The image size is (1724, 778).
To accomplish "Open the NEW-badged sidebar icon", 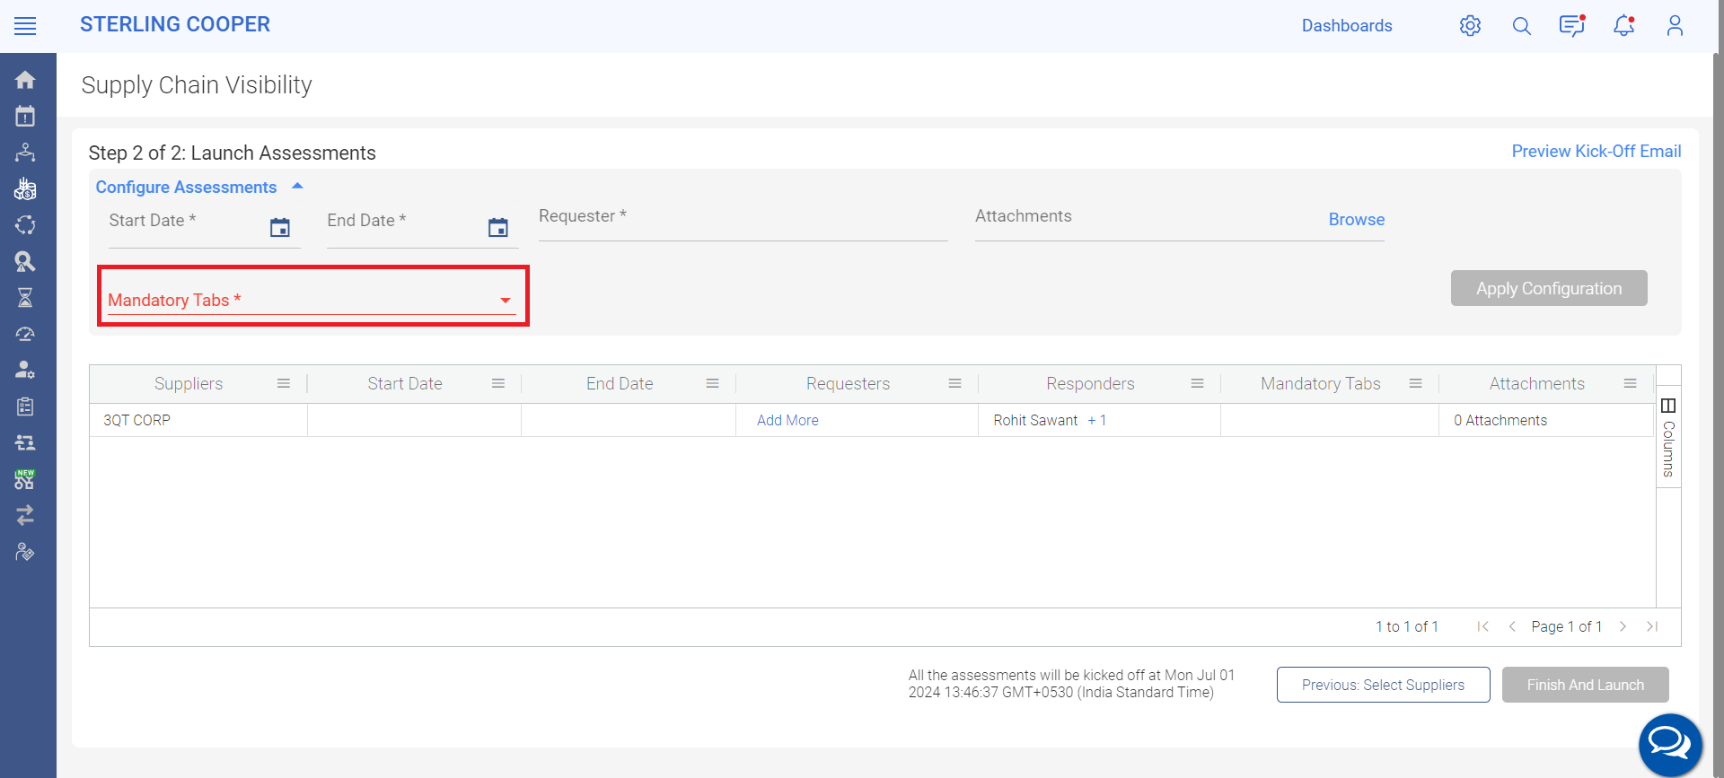I will click(25, 479).
